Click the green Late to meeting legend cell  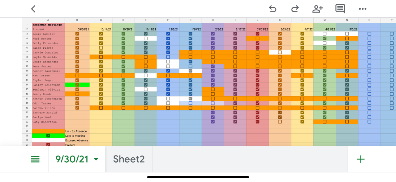48,135
